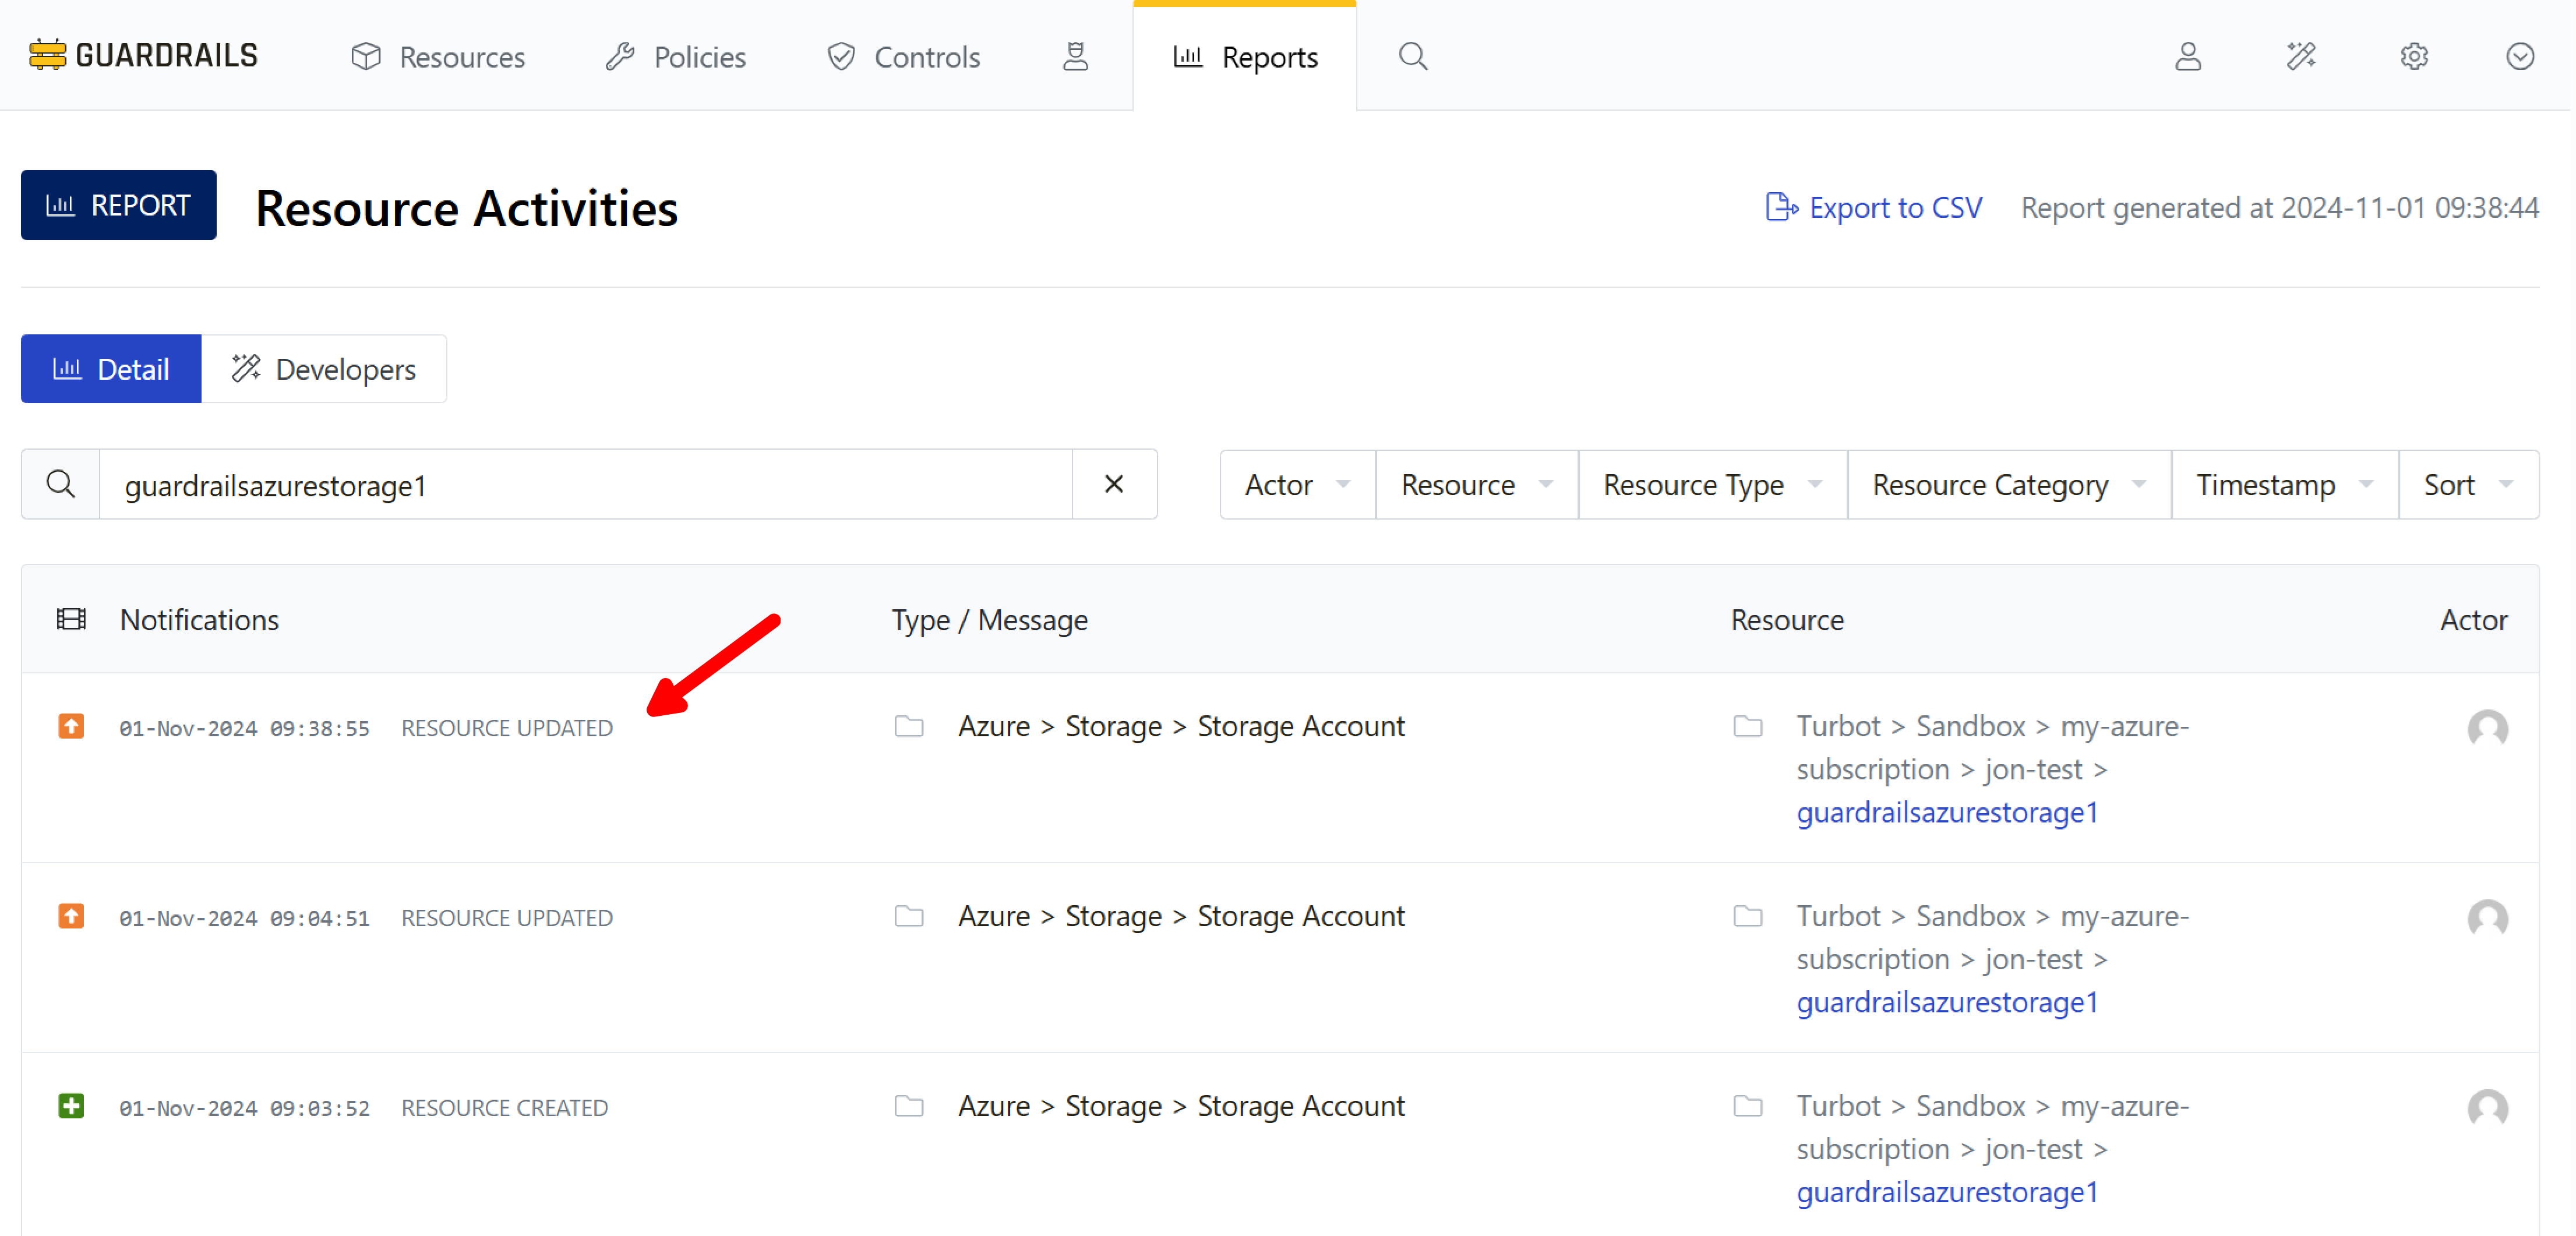Open the permissions person-badge nav icon
Viewport: 2576px width, 1236px height.
click(1075, 56)
